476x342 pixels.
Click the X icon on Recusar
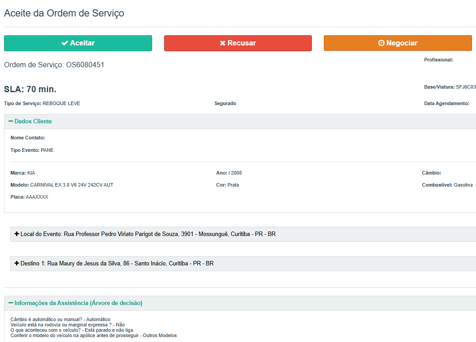coord(222,43)
